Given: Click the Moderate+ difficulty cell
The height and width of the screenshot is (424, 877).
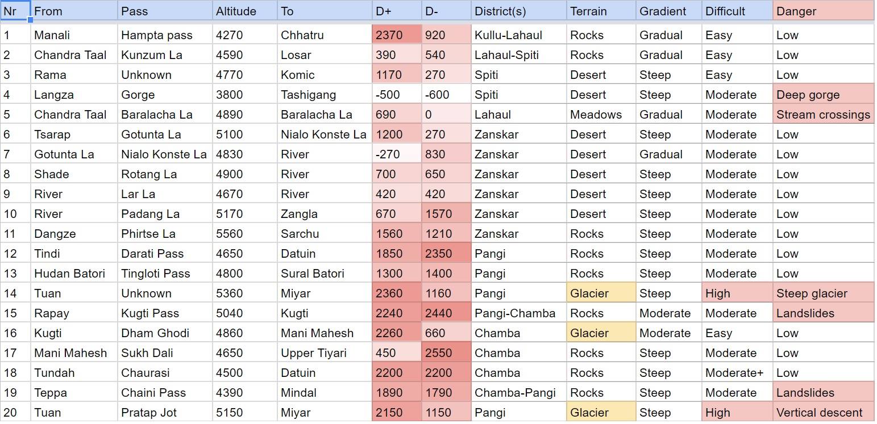Looking at the screenshot, I should click(737, 373).
